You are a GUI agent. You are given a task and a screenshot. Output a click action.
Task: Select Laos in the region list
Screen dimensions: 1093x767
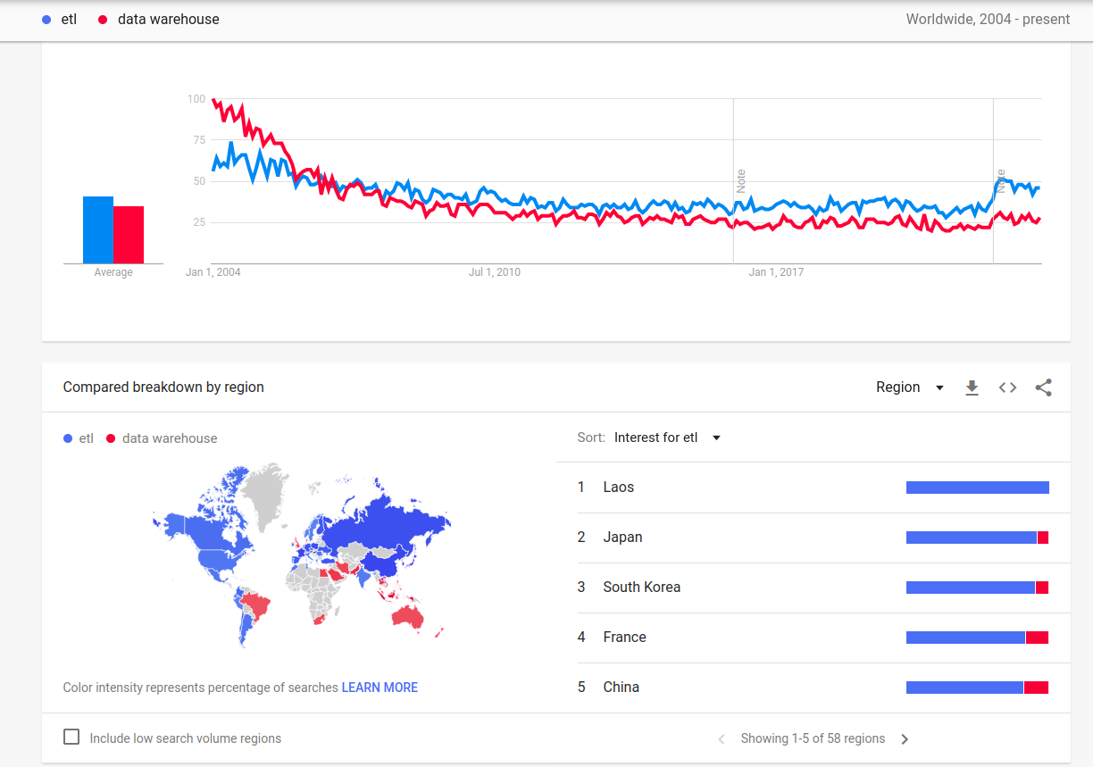point(813,488)
